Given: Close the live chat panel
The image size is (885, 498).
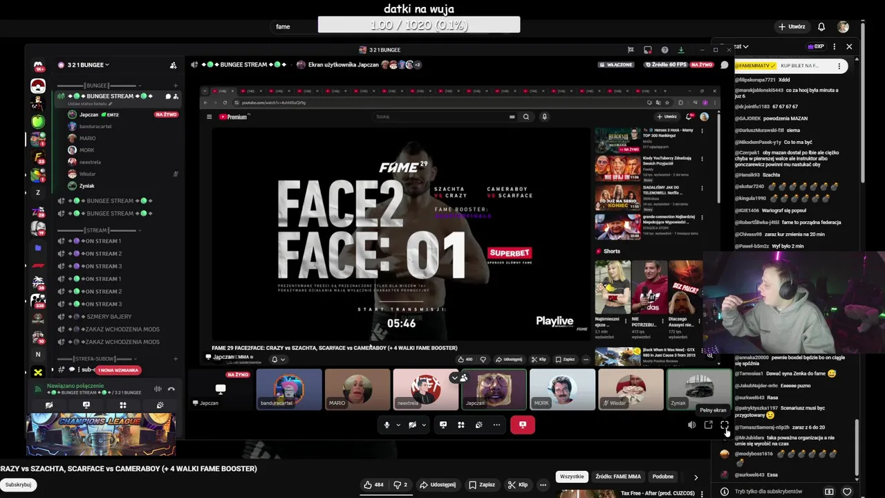Looking at the screenshot, I should (849, 46).
